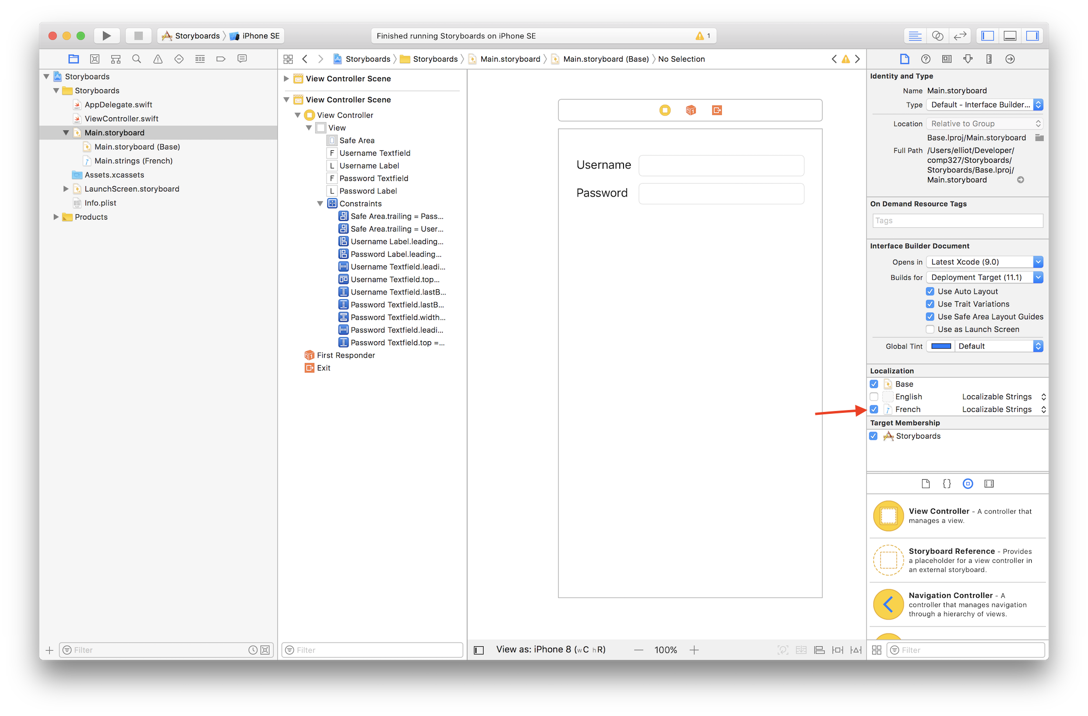Switch to Attributes inspector
The height and width of the screenshot is (716, 1088).
click(968, 59)
